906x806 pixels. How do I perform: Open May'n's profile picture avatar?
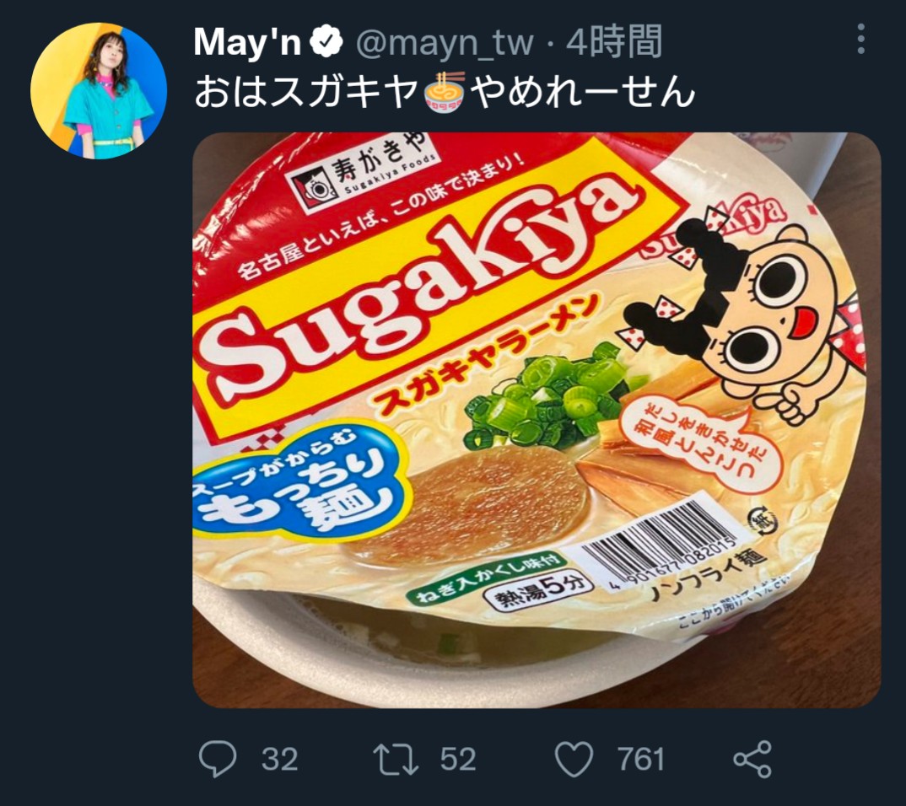98,91
